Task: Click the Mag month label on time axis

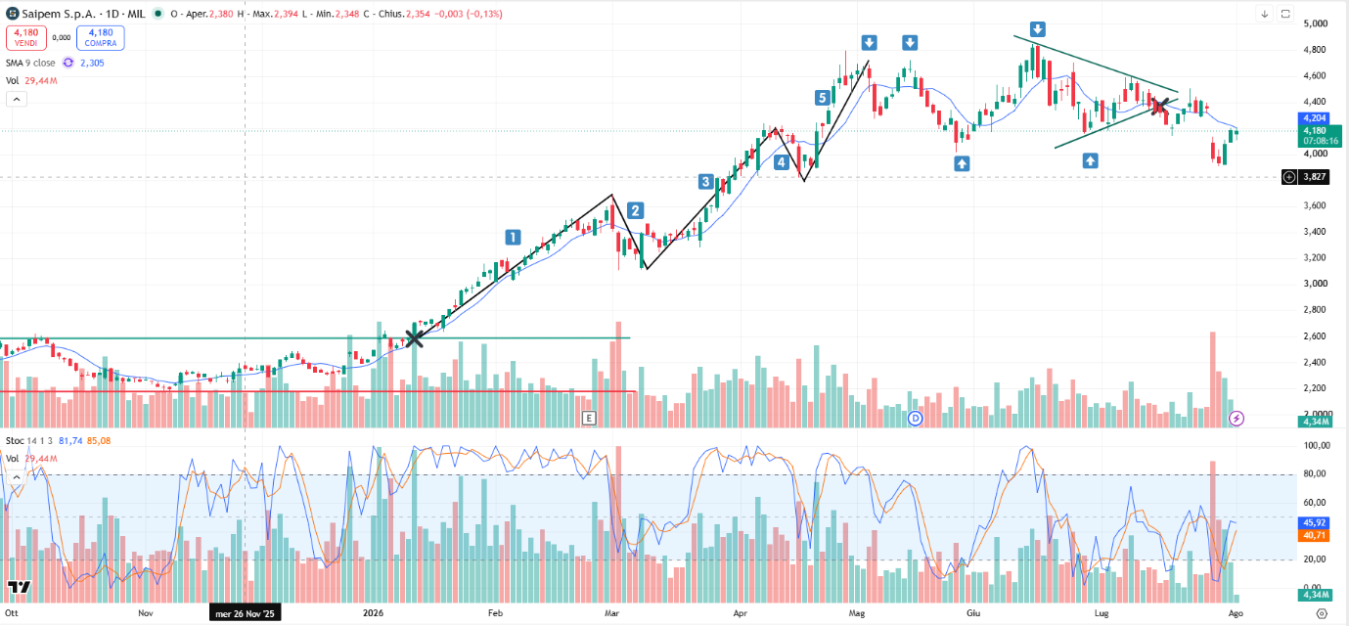Action: pos(858,613)
